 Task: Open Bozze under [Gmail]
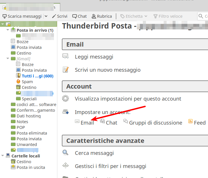pos(28,65)
